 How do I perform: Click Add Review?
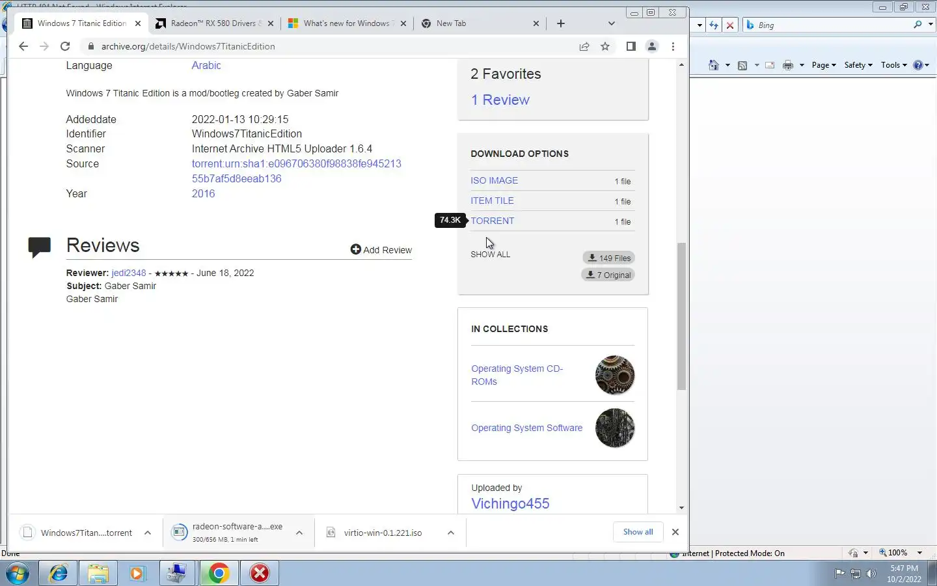tap(381, 250)
